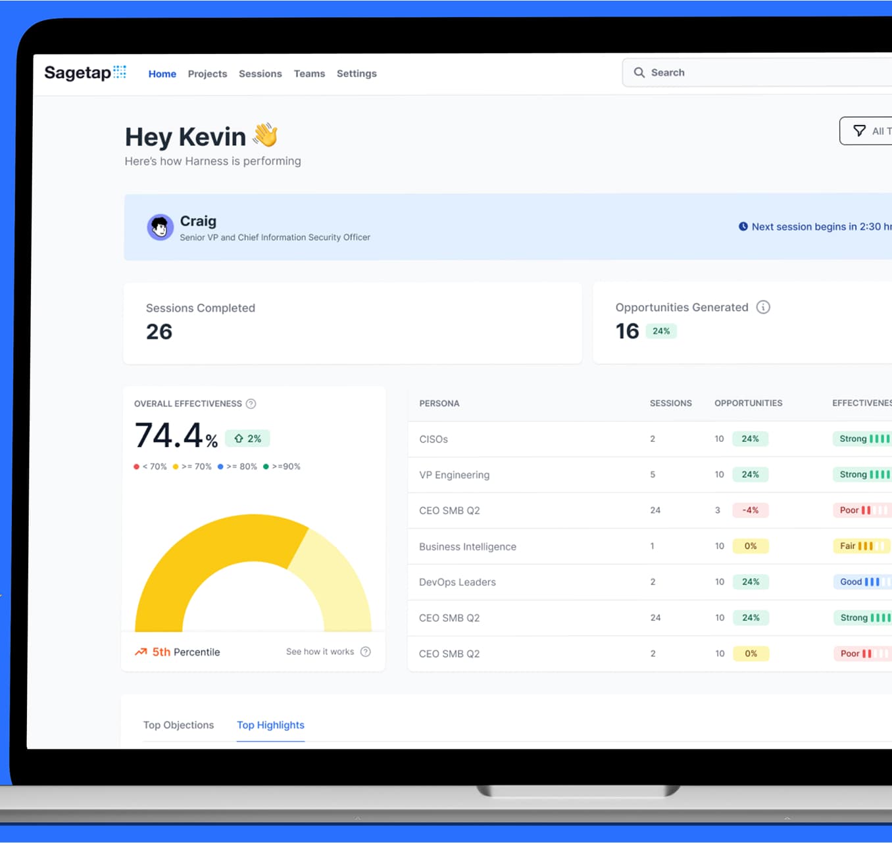Click Craig's title Senior VP and CISO

click(275, 237)
